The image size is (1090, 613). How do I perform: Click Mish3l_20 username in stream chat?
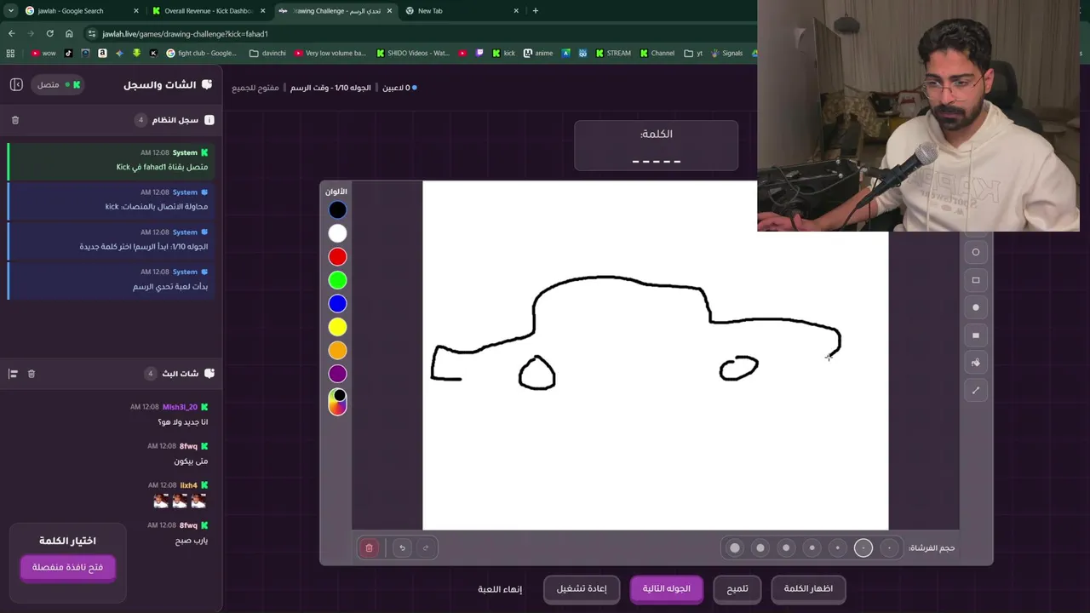coord(180,407)
